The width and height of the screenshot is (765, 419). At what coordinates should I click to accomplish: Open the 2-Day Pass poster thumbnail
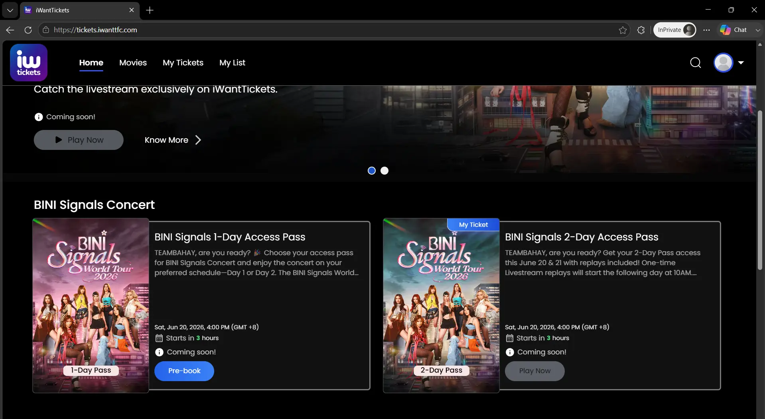click(x=441, y=305)
